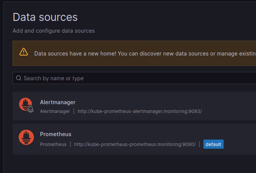The width and height of the screenshot is (256, 173).
Task: Click the bell badge on Alertmanager logo
Action: pyautogui.click(x=31, y=110)
